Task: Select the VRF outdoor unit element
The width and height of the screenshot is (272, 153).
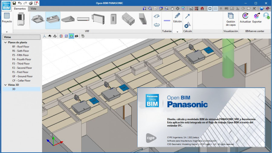Action: pos(21,20)
